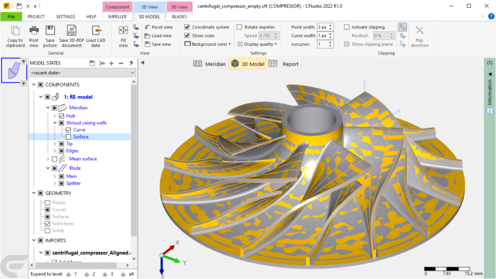This screenshot has height=279, width=496.
Task: Click tree panel vertical scrollbar
Action: (134, 161)
